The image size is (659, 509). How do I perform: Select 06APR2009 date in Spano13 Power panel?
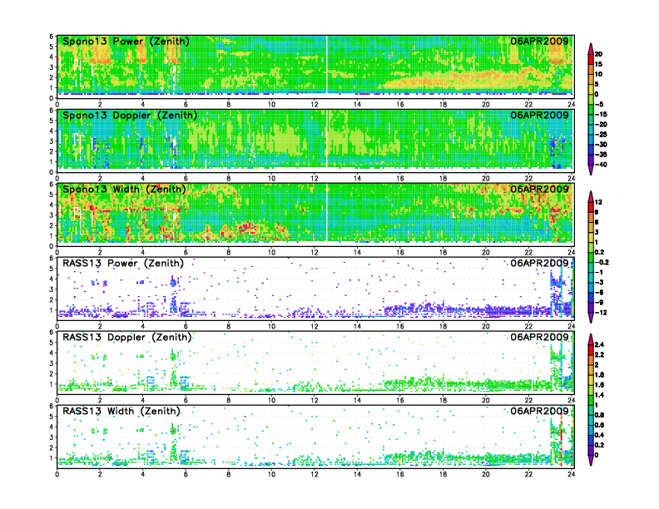[539, 41]
